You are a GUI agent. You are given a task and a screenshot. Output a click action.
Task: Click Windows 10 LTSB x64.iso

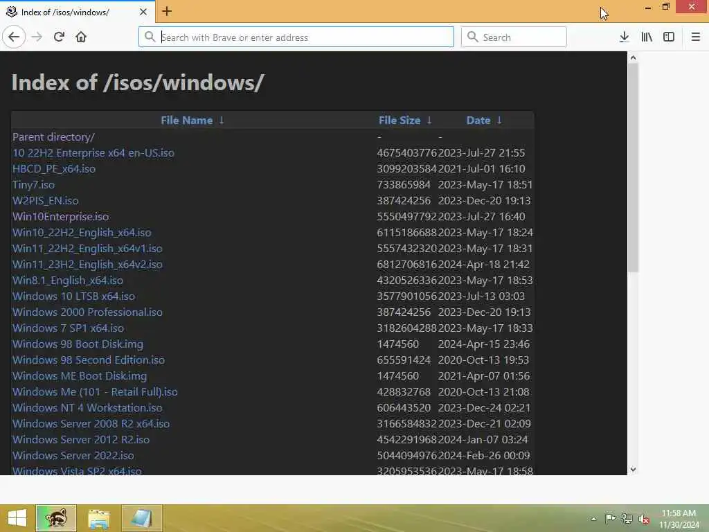point(73,296)
